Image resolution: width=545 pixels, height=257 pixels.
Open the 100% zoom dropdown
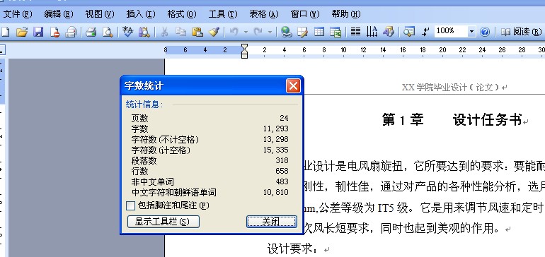coord(471,32)
